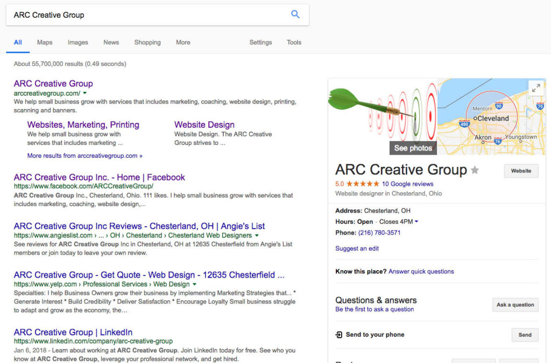Open dropdown arrow after yelp Web Design breadcrumb
The width and height of the screenshot is (551, 363).
(x=194, y=284)
